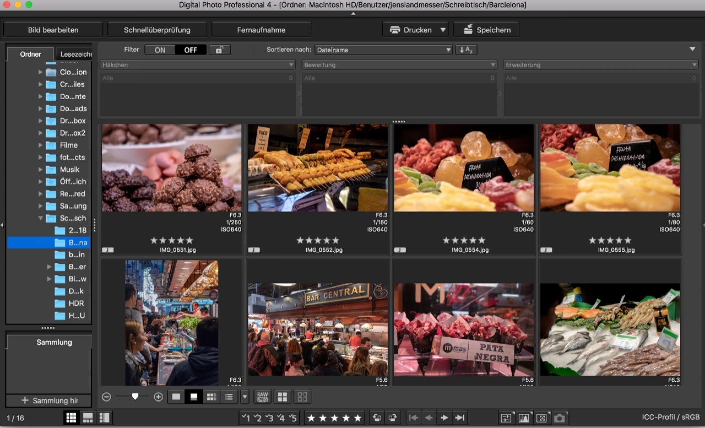Toggle RAW and JPEG grouping display

(262, 397)
